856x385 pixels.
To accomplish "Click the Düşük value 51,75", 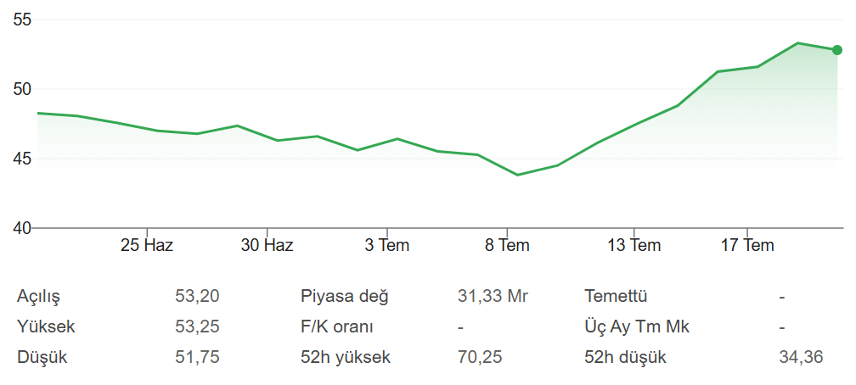I will coord(198,357).
